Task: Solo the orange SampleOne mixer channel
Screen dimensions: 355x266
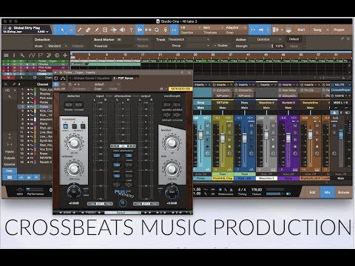Action: 317,132
